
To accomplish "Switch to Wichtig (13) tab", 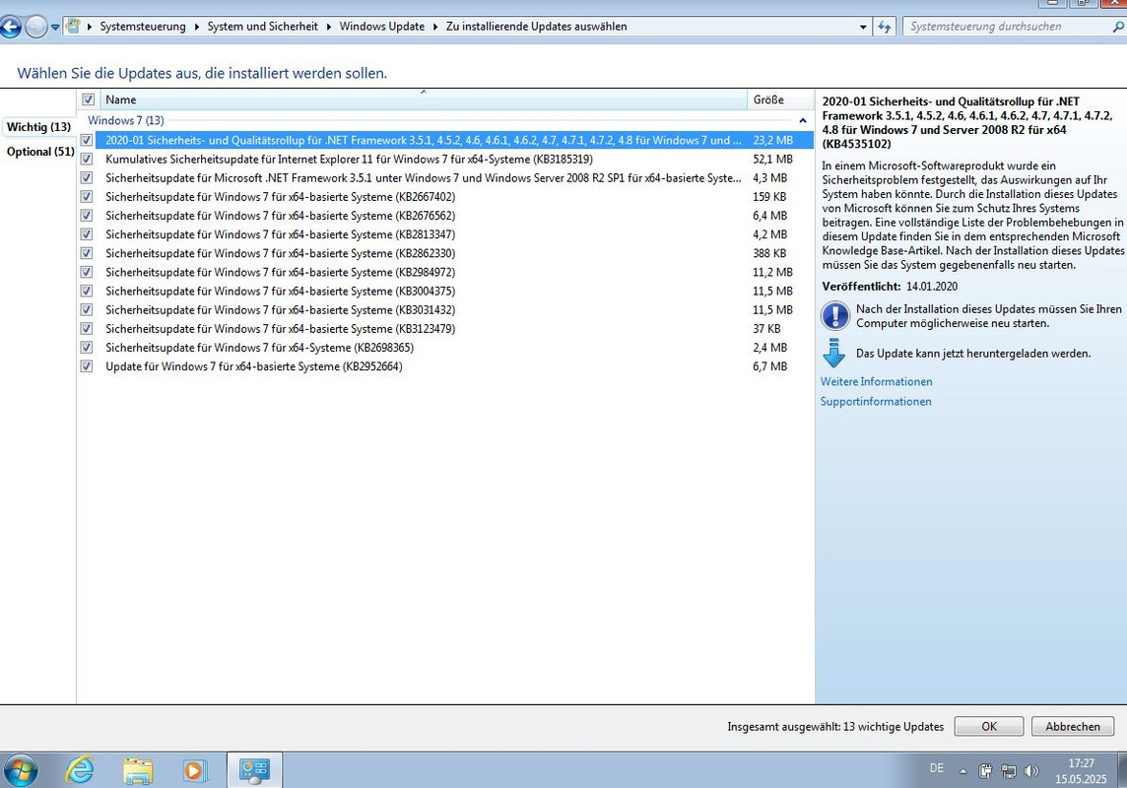I will pos(38,127).
